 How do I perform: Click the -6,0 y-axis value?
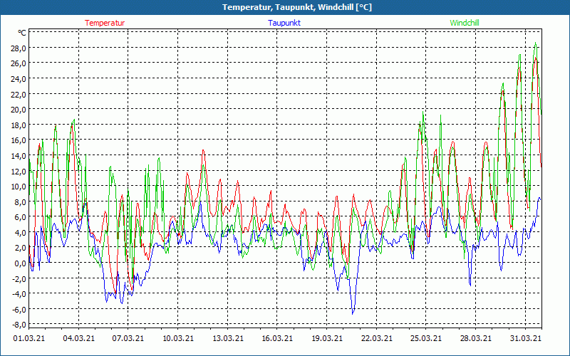[19, 309]
